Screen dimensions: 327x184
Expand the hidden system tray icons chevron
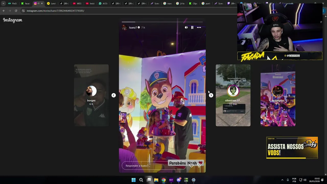tap(282, 180)
